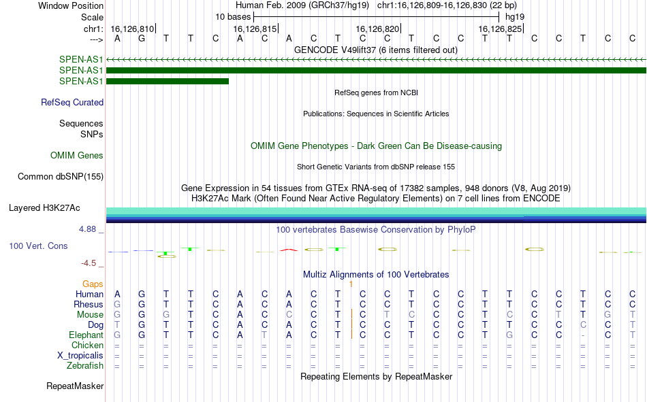Open Publications: Sequences in Scientific Articles title
This screenshot has width=647, height=402.
click(376, 114)
